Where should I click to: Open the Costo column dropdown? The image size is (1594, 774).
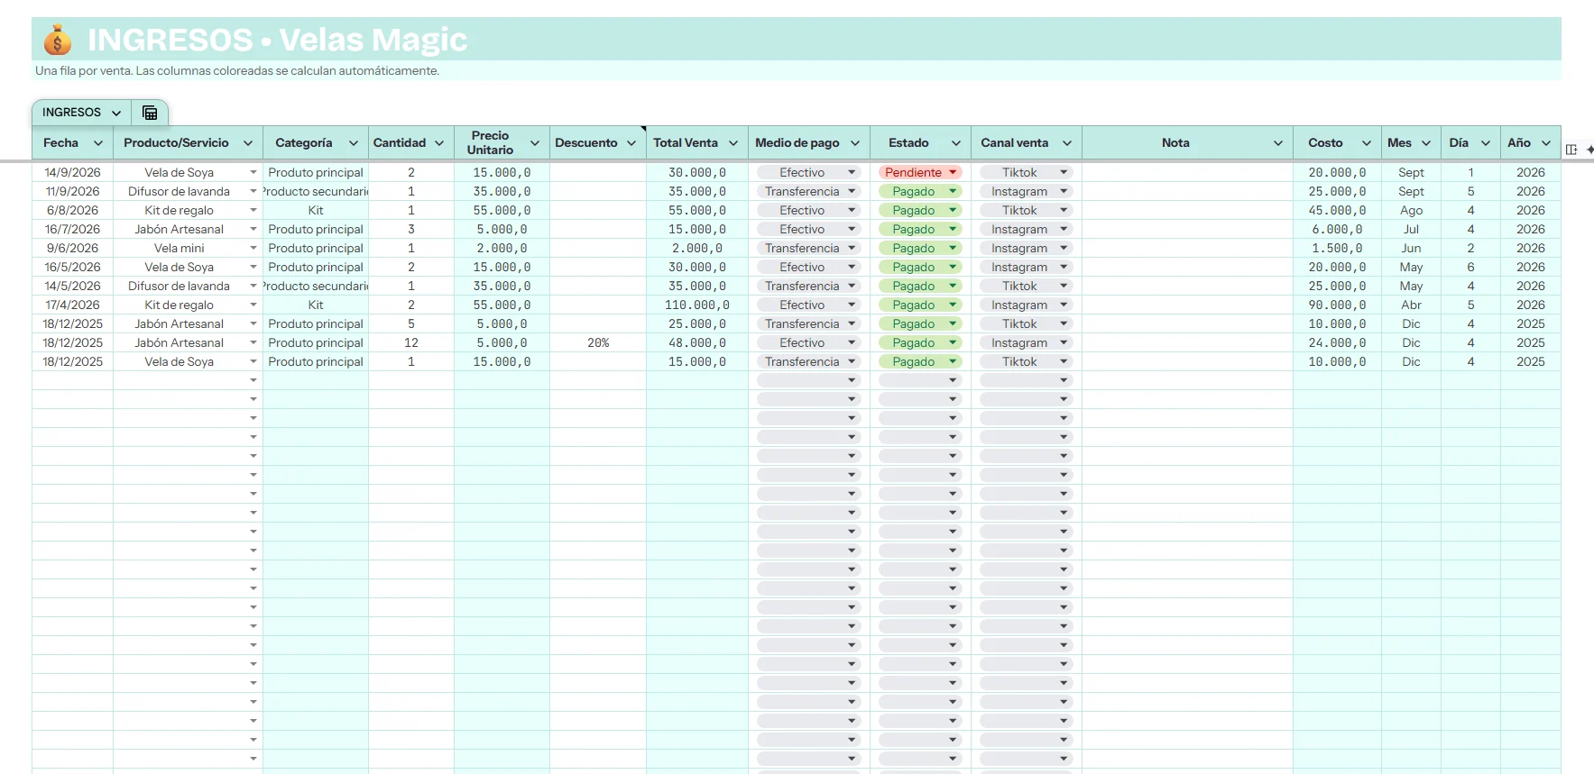(x=1367, y=143)
